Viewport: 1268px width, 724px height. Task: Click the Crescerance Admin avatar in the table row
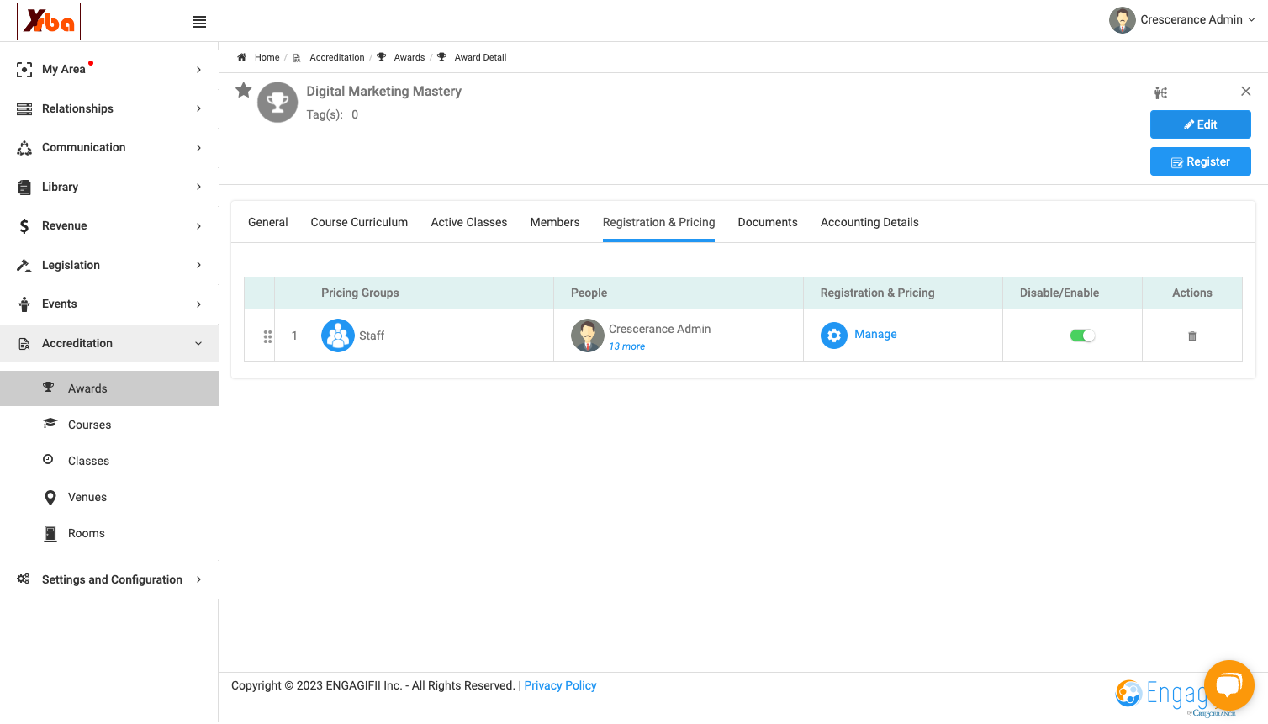[588, 336]
